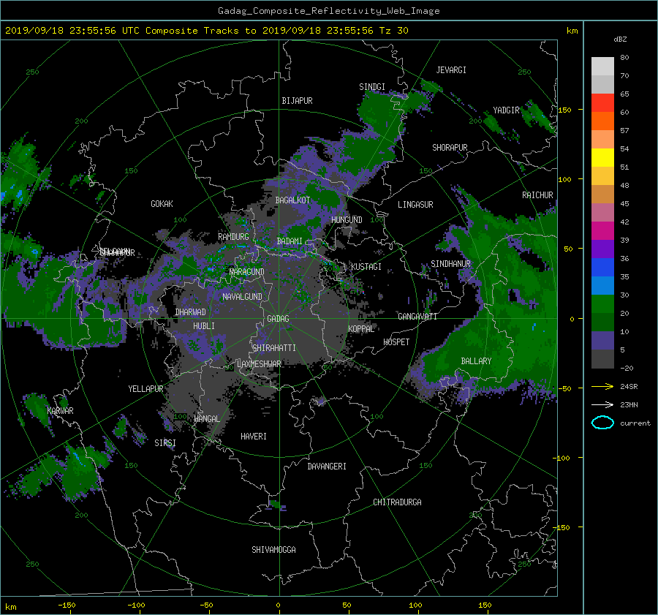Select the dark gray -20 to 5 dBZ swatch
The height and width of the screenshot is (615, 658).
click(602, 359)
